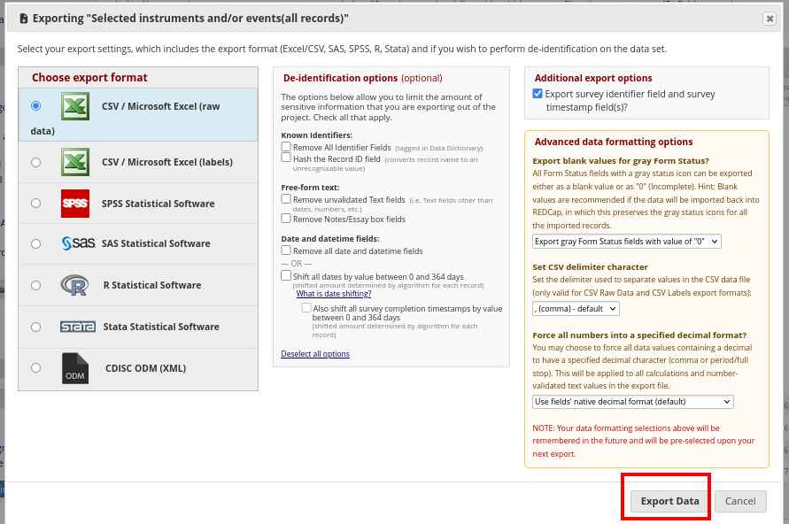Open the 'What is date shifting?' link
This screenshot has width=789, height=524.
(333, 294)
